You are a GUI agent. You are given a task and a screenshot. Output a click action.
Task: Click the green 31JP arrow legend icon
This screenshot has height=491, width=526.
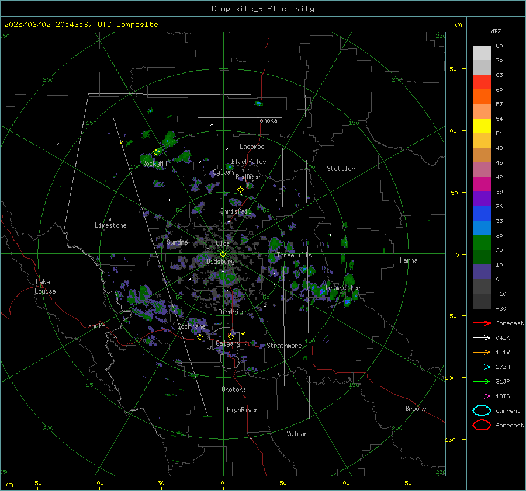point(482,381)
